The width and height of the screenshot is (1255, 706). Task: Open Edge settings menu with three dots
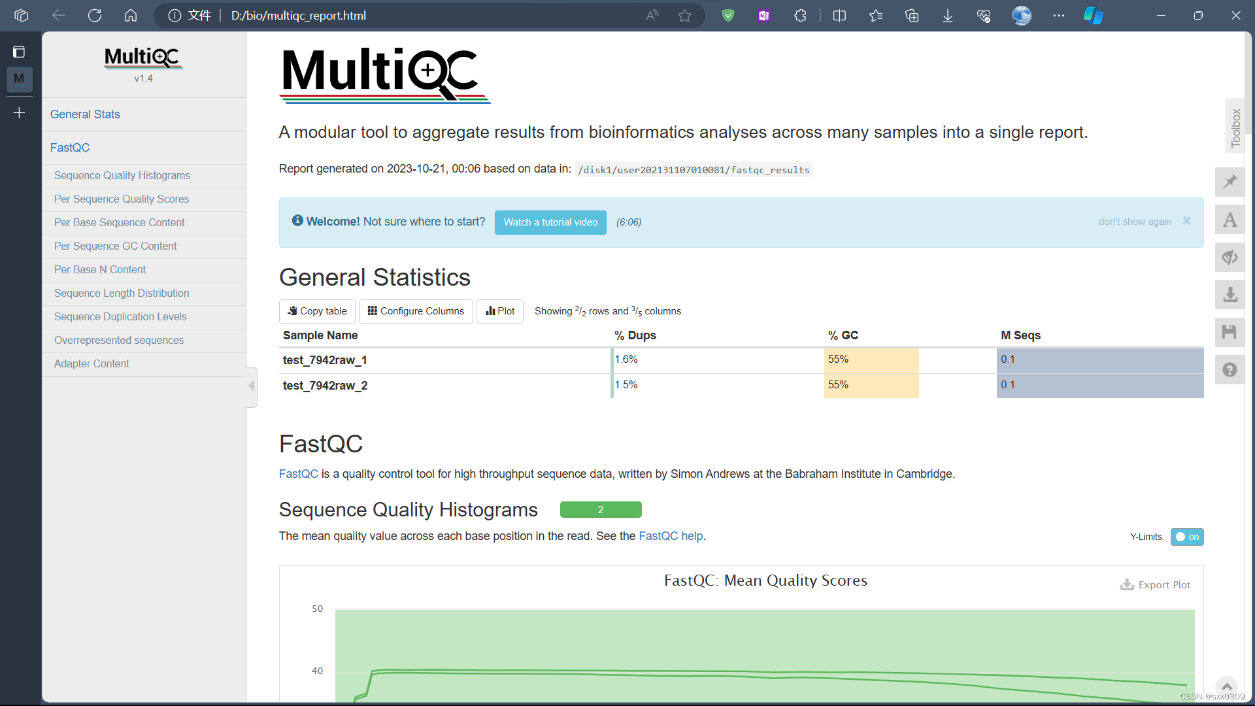(1058, 15)
